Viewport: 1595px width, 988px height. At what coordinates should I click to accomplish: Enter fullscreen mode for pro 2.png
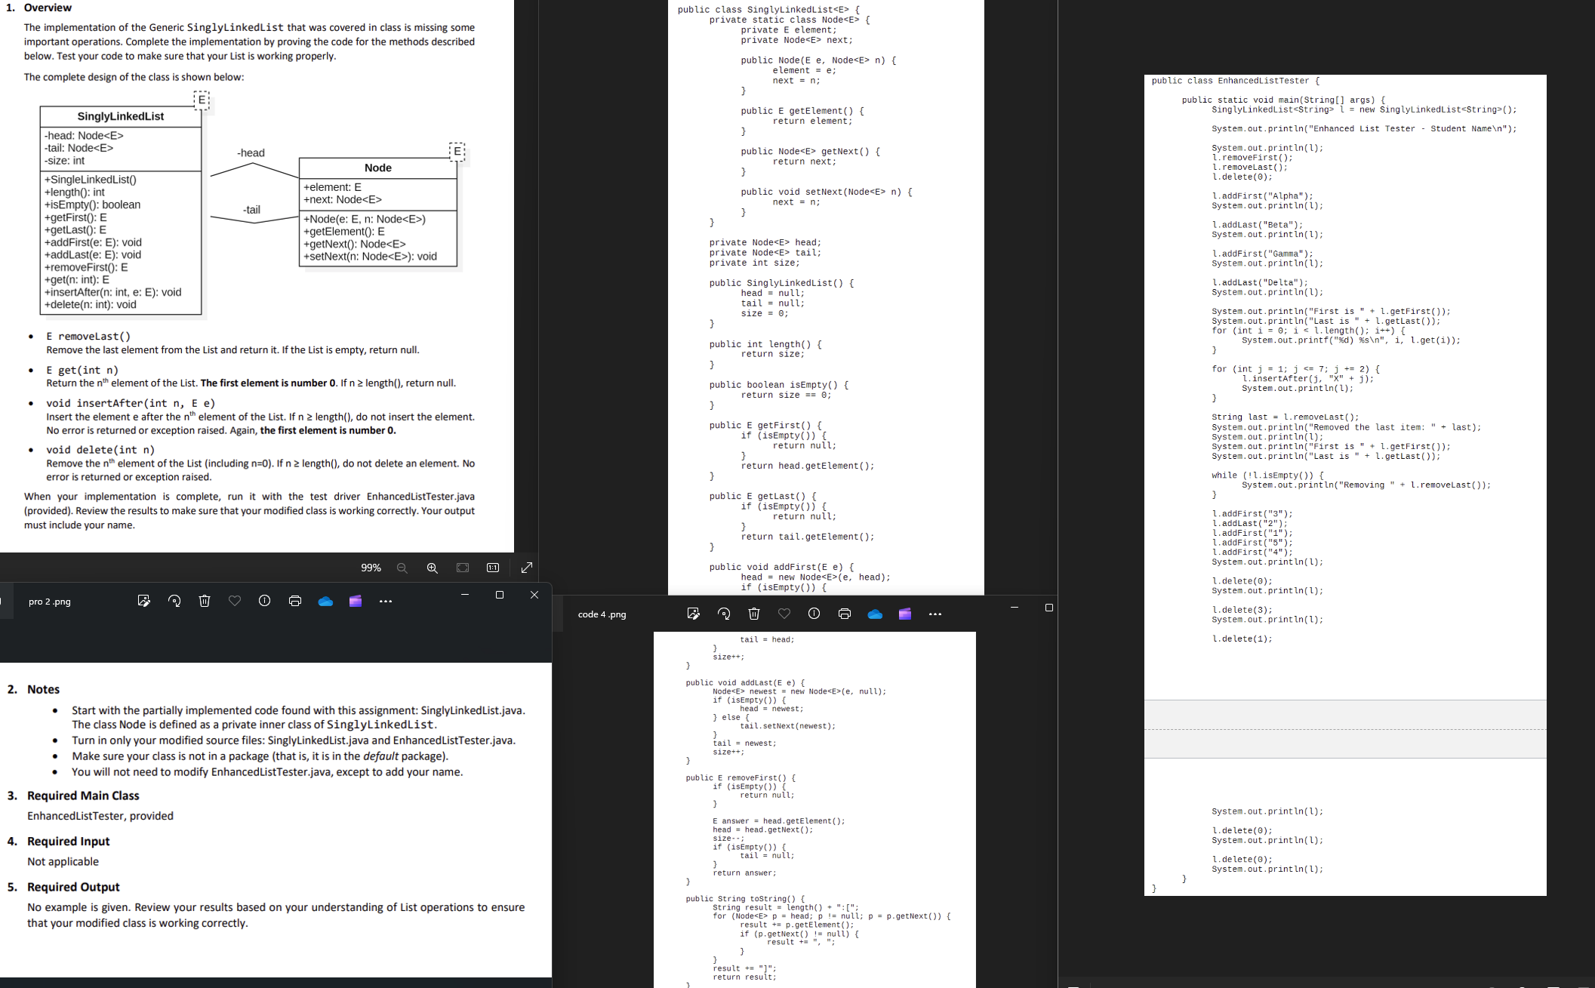[x=526, y=568]
